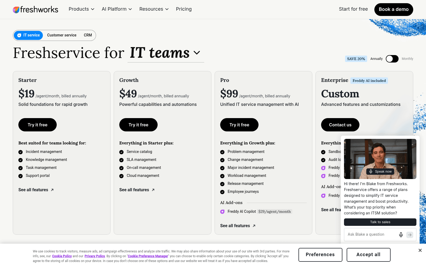
Task: Click the Enterprise Custom price heading
Action: [x=340, y=94]
